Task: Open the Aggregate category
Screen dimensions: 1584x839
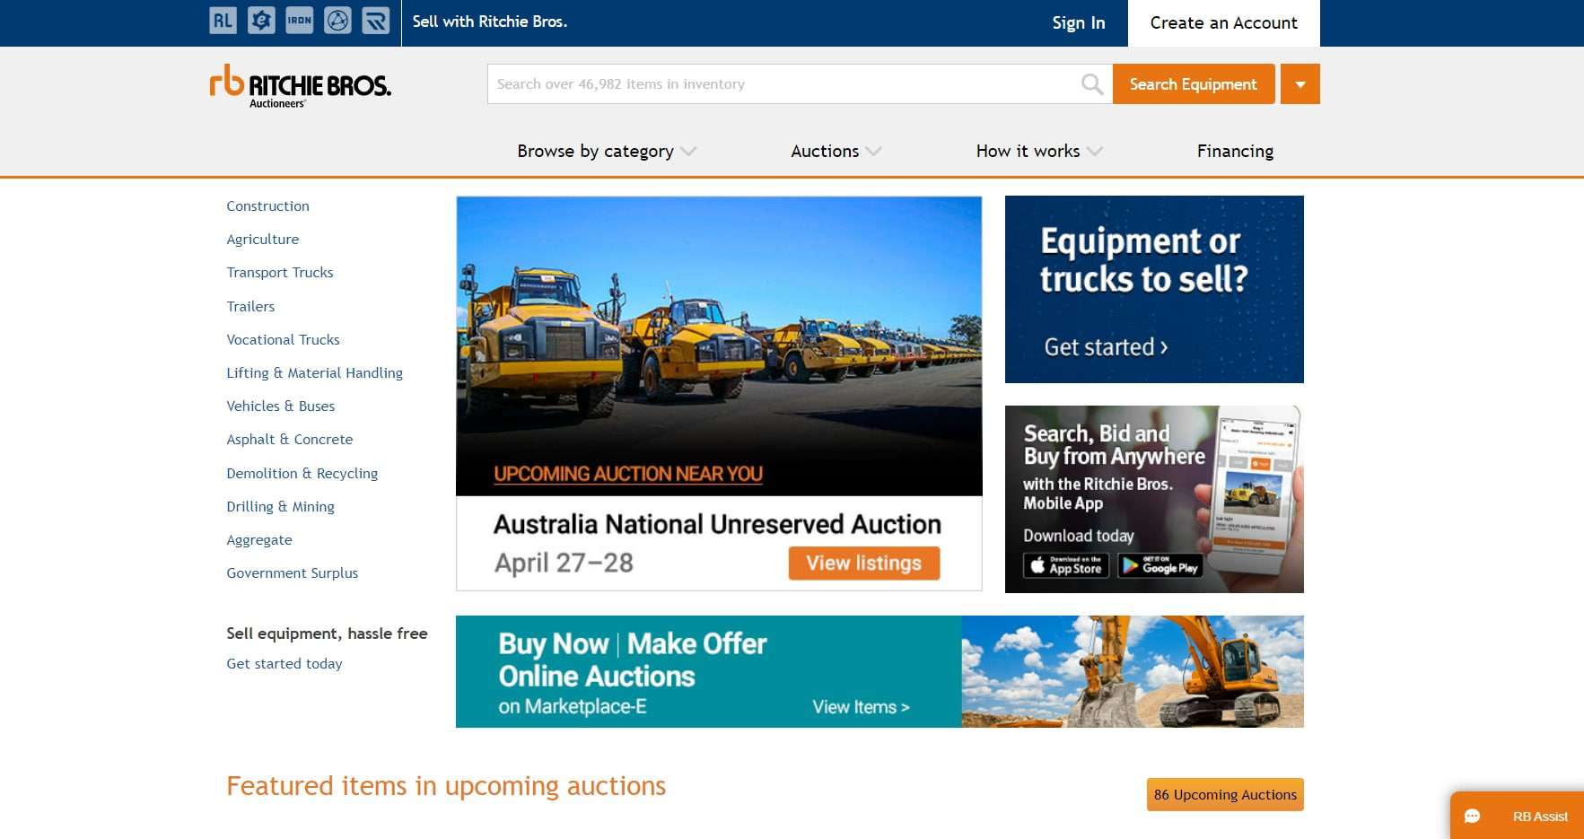Action: pyautogui.click(x=259, y=540)
